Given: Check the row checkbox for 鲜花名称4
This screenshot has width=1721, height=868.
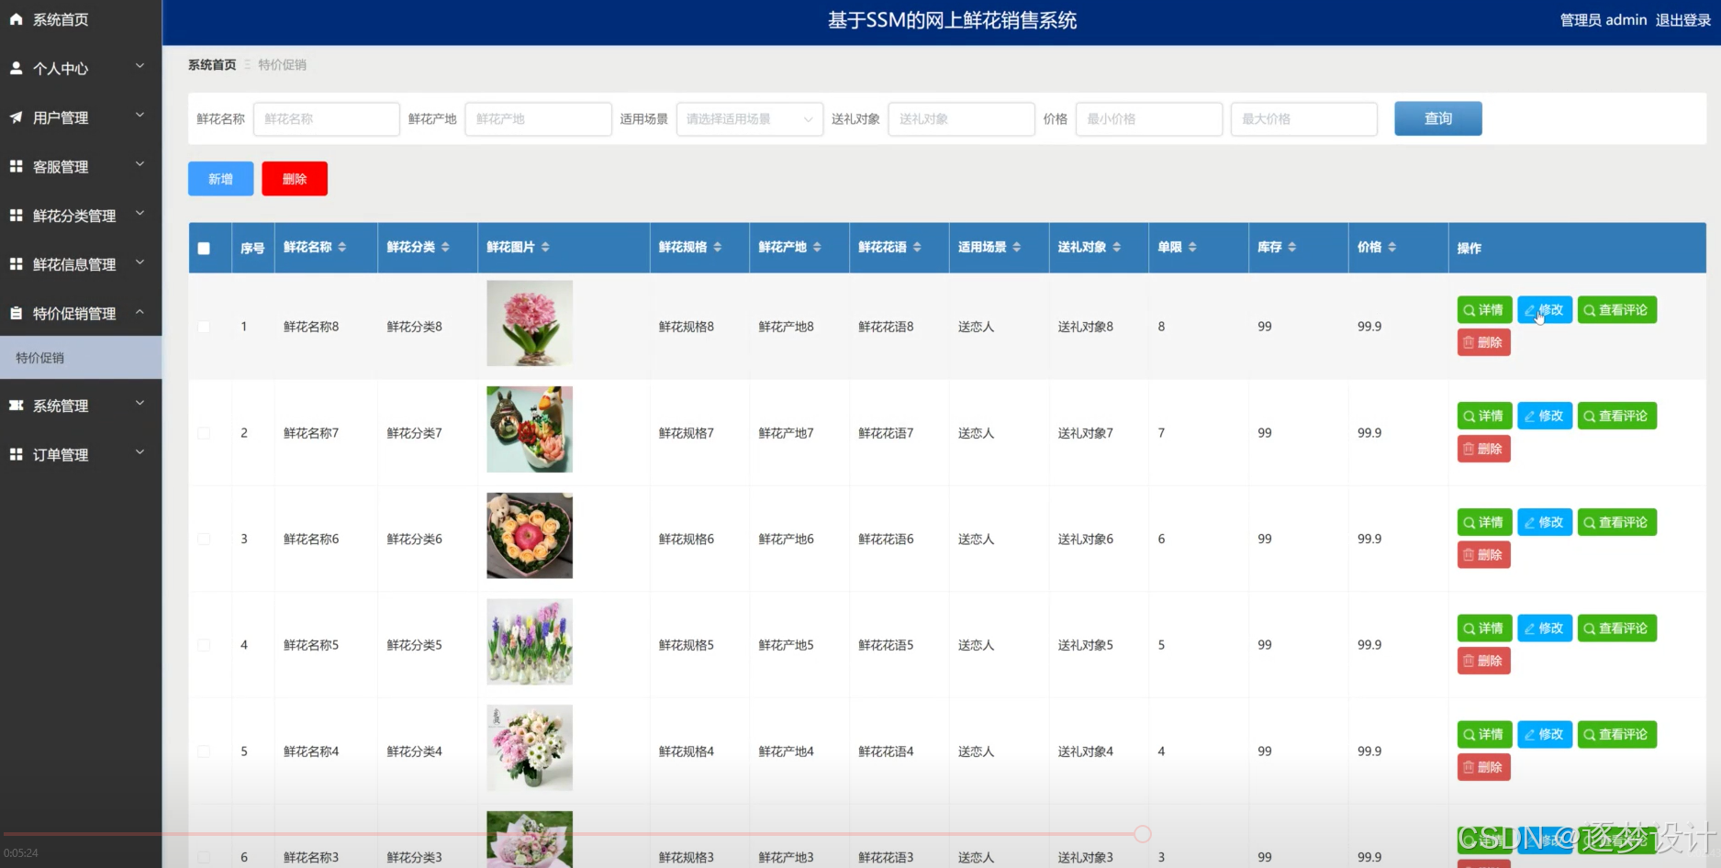Looking at the screenshot, I should [204, 751].
